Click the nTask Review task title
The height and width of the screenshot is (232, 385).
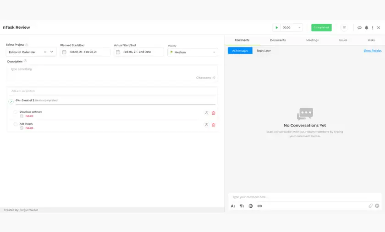tap(16, 27)
